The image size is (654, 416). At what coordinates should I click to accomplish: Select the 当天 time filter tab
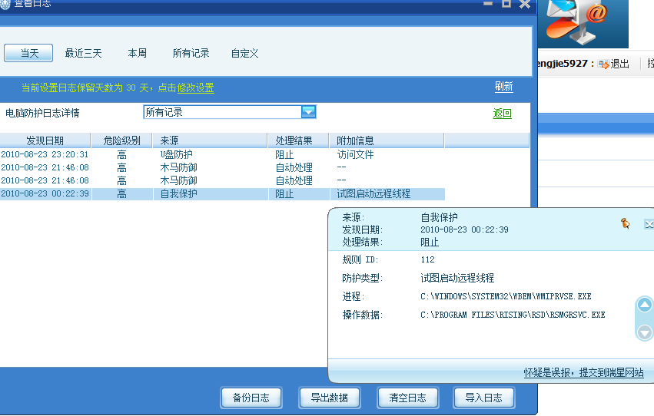pyautogui.click(x=28, y=53)
